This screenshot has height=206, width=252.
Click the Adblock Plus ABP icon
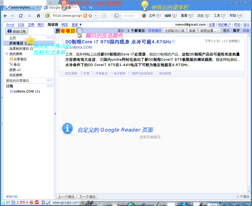(37, 202)
